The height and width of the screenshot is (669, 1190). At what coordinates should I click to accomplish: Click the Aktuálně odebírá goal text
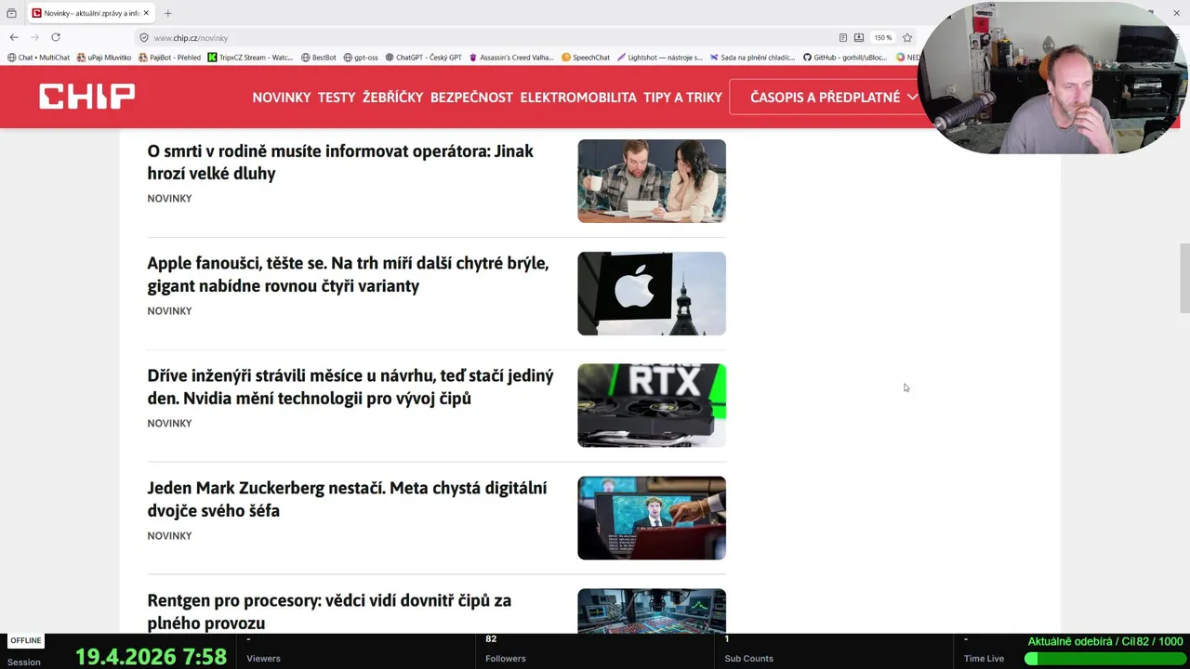pyautogui.click(x=1105, y=641)
